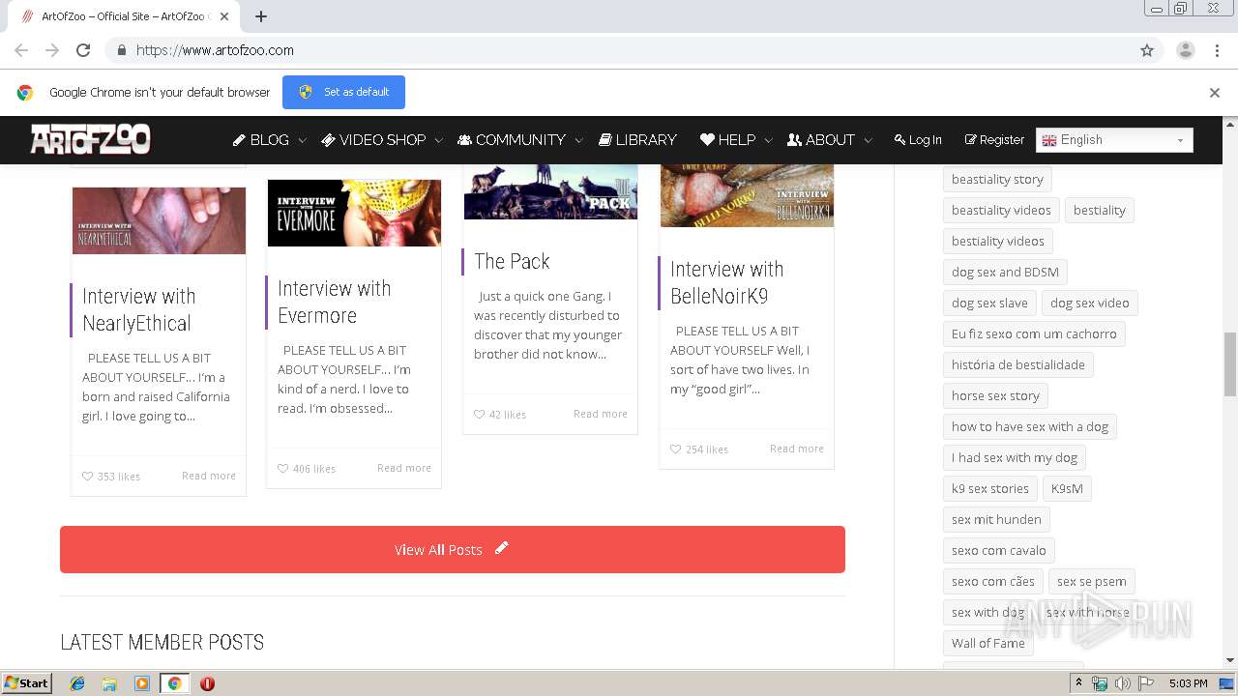
Task: Click the scrollbar down arrow
Action: (x=1230, y=660)
